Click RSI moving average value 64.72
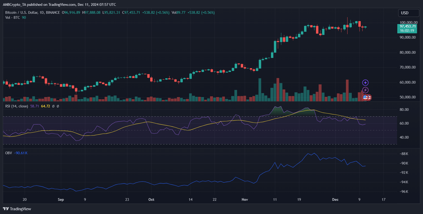The height and width of the screenshot is (214, 423). 46,106
